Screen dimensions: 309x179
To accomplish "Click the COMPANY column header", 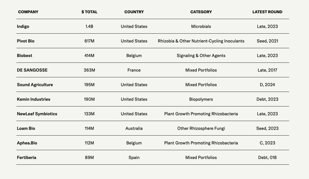I will (x=28, y=12).
